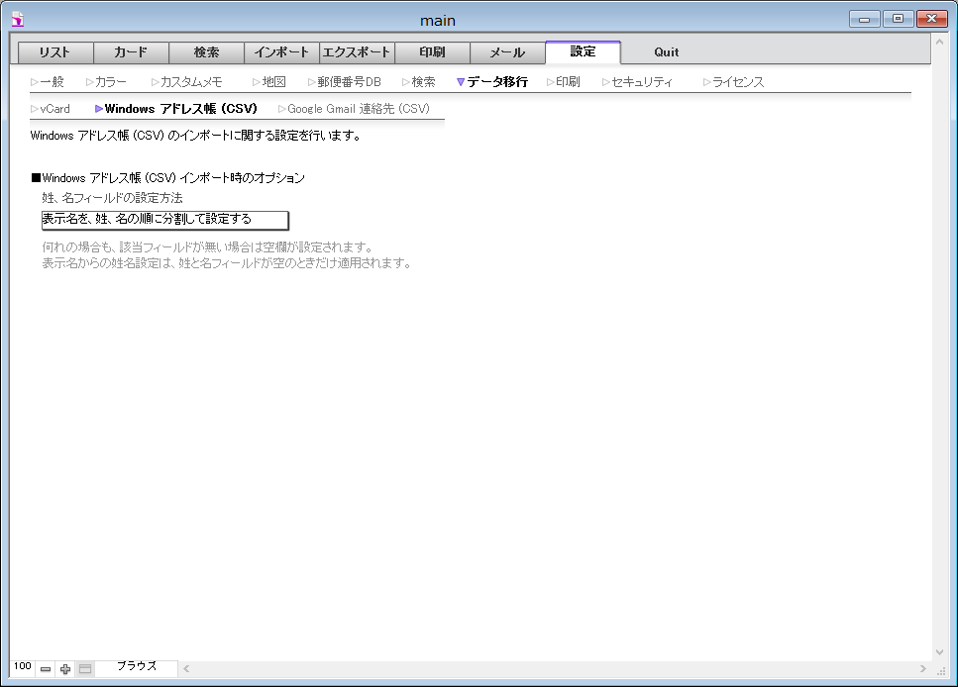Screen dimensions: 958x687
Task: Click the vertical scrollbar down arrow
Action: click(940, 652)
